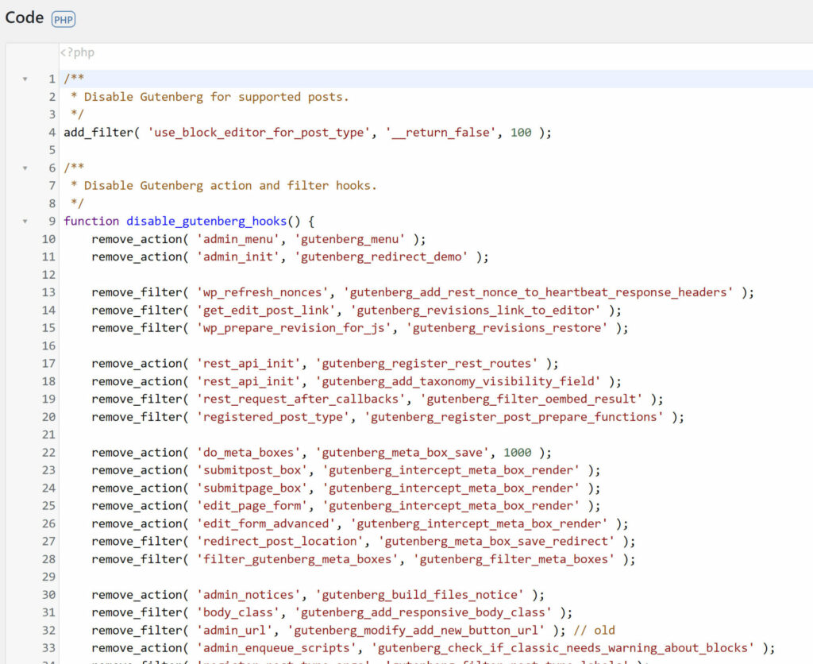Screen dimensions: 813x664
Task: Click line number 29 in the gutter
Action: pyautogui.click(x=48, y=577)
